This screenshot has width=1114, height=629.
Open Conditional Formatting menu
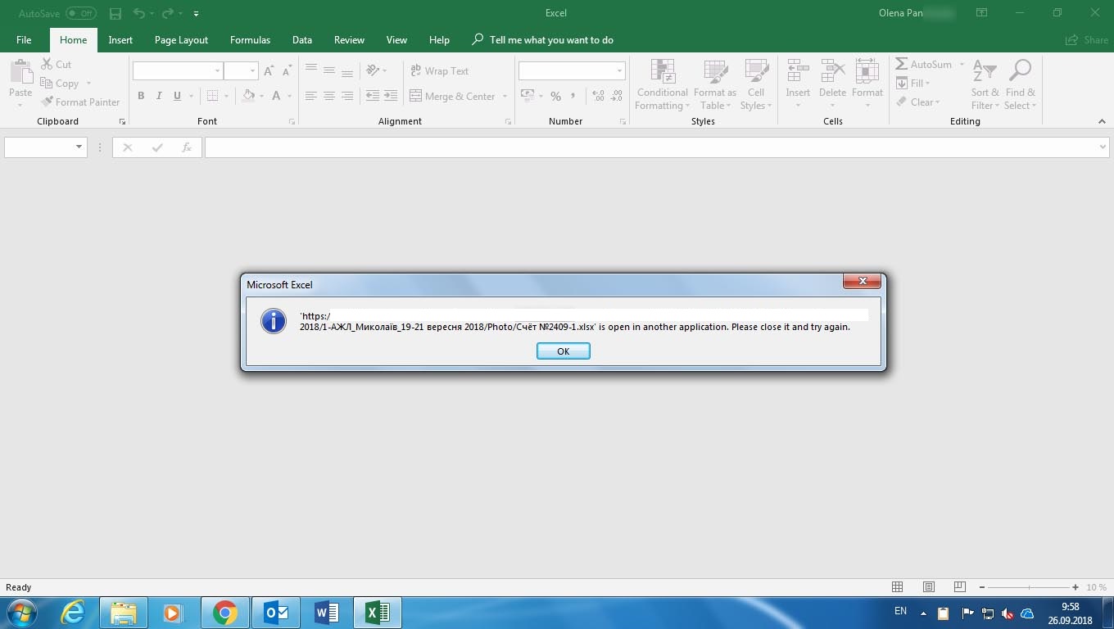(662, 84)
